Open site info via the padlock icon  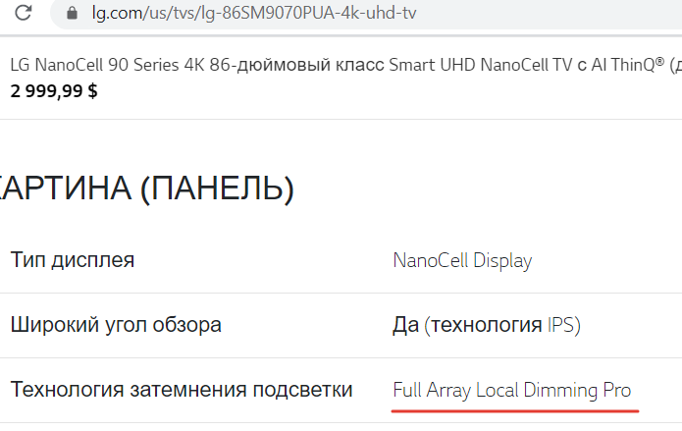click(70, 15)
